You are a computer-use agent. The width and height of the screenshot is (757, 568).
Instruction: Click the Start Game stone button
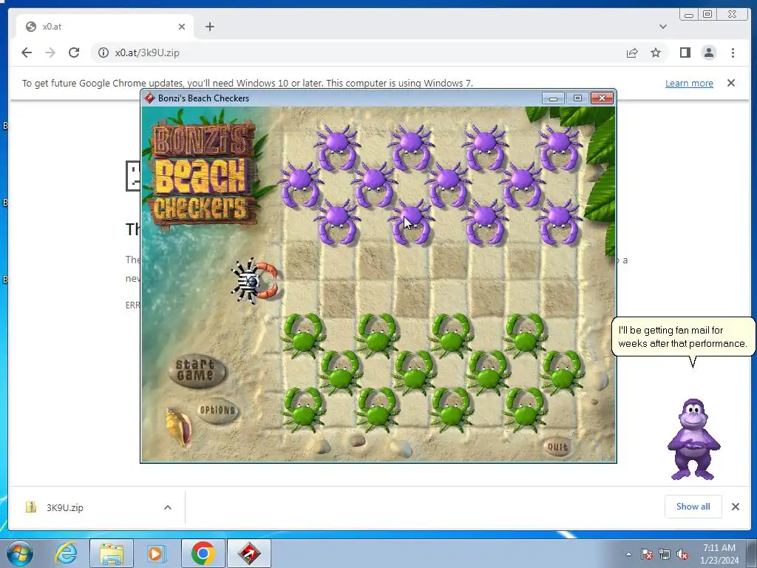[196, 371]
